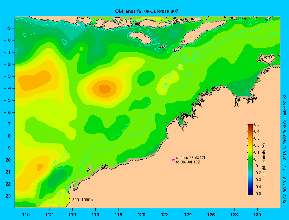Image resolution: width=289 pixels, height=220 pixels.
Task: Click the 0.5 value on the color scale
Action: (257, 125)
